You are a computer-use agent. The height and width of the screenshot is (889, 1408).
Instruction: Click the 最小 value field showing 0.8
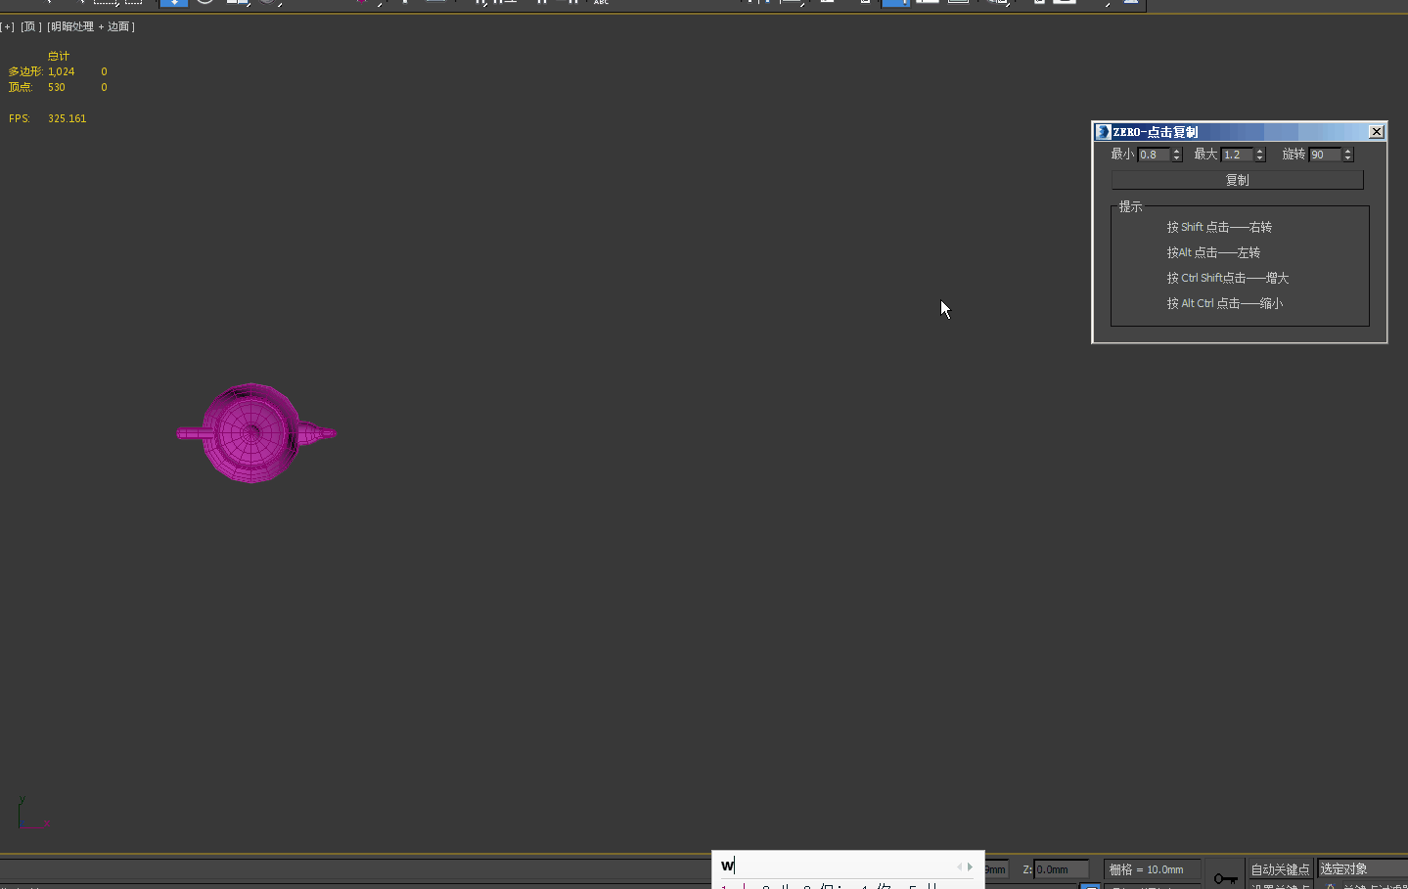coord(1154,155)
